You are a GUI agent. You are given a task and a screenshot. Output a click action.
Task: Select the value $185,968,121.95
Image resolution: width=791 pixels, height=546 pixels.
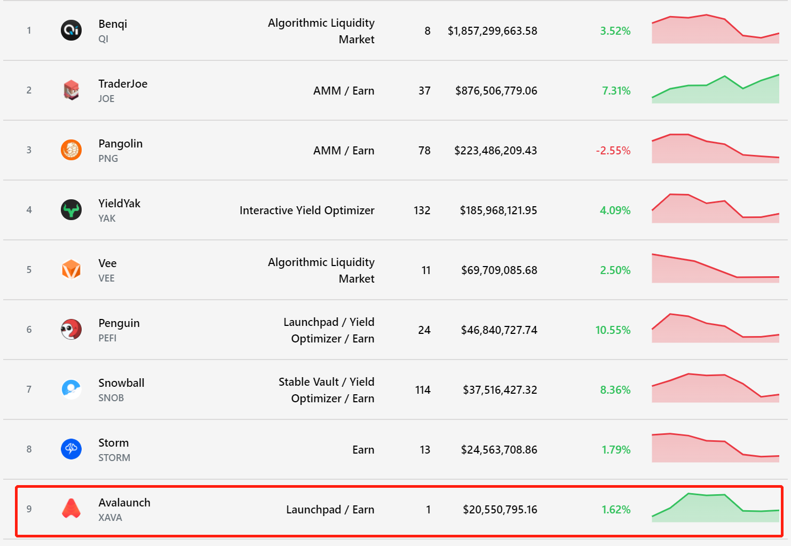(x=499, y=210)
